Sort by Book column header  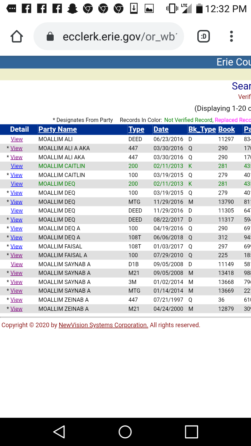[x=227, y=129]
